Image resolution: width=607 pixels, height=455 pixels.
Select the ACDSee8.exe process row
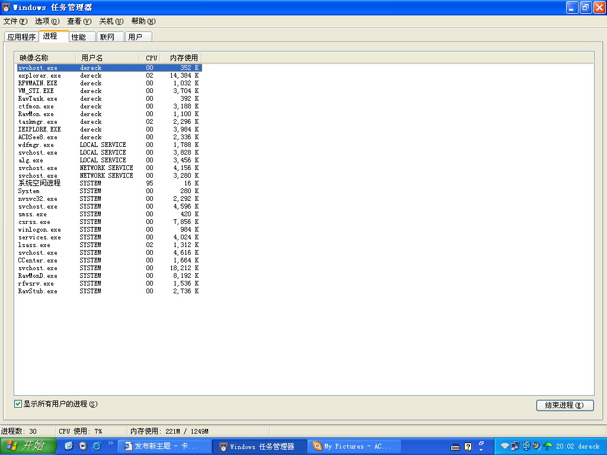(x=109, y=137)
